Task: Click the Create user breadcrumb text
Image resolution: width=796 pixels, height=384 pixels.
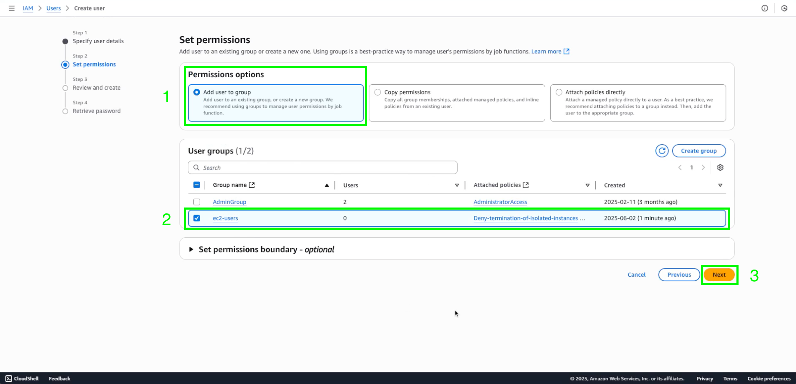Action: [89, 8]
